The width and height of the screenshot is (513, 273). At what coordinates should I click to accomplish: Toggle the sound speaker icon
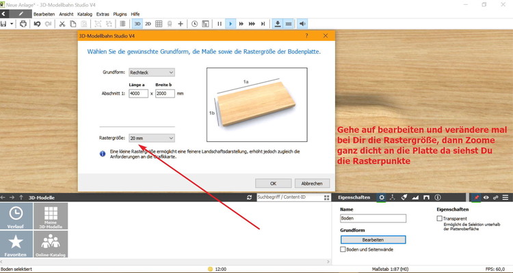pyautogui.click(x=302, y=24)
